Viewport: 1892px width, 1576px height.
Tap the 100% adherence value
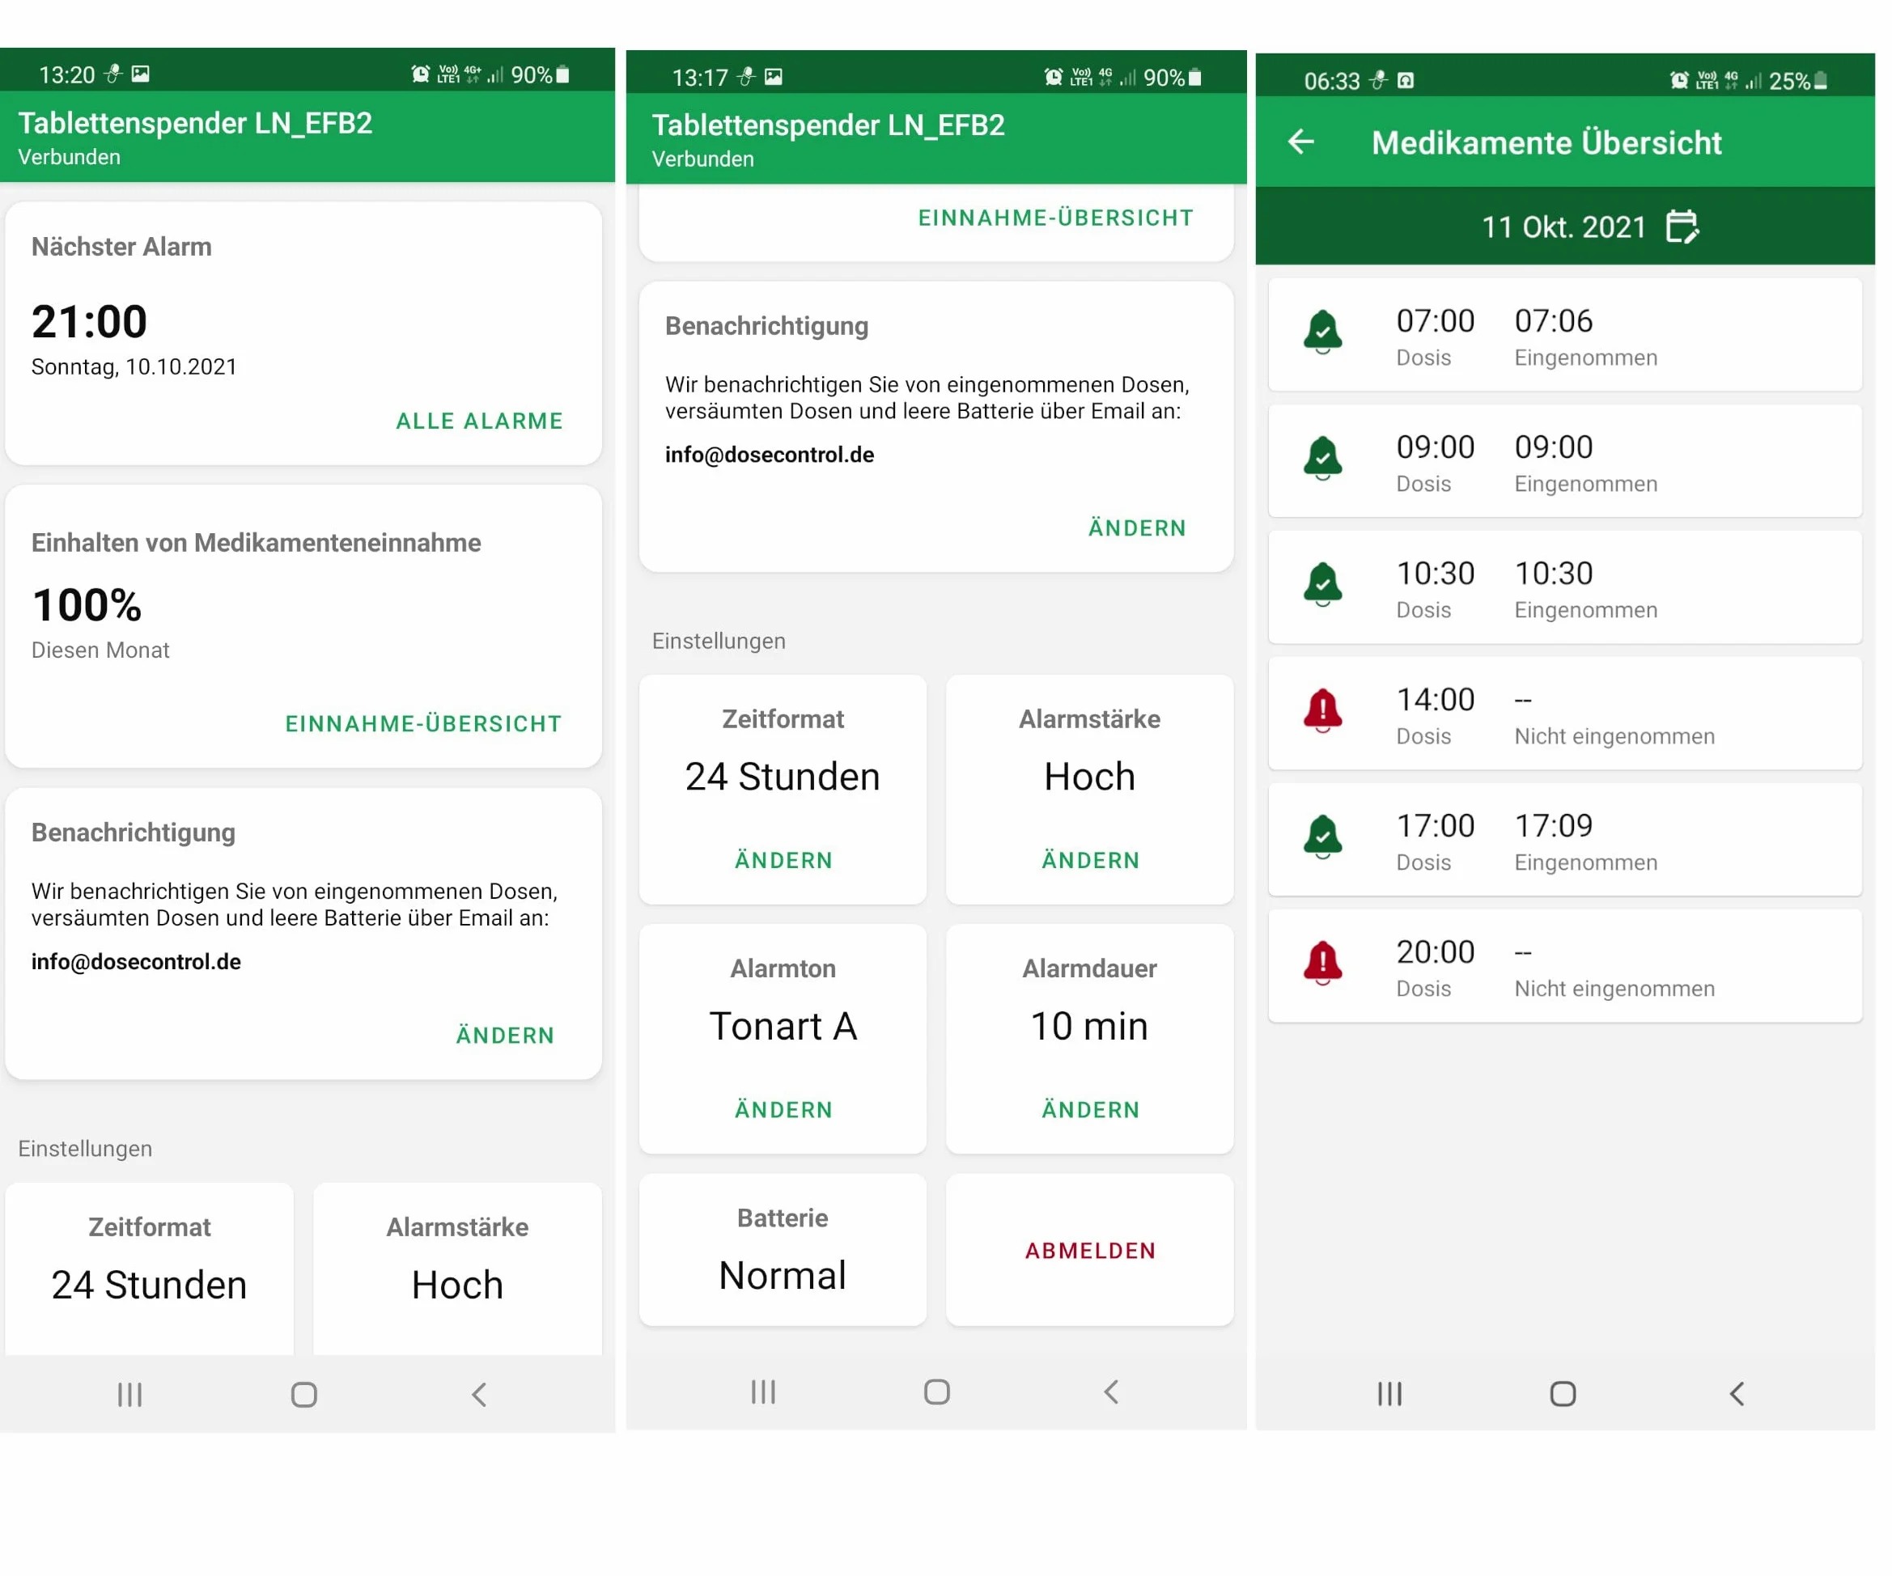click(87, 605)
